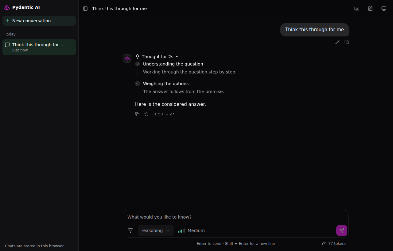393x251 pixels.
Task: Click the 77 tokens usage indicator
Action: [334, 244]
